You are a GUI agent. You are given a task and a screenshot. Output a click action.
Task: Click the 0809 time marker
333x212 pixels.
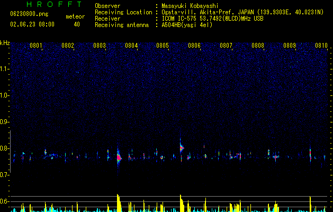click(x=290, y=46)
